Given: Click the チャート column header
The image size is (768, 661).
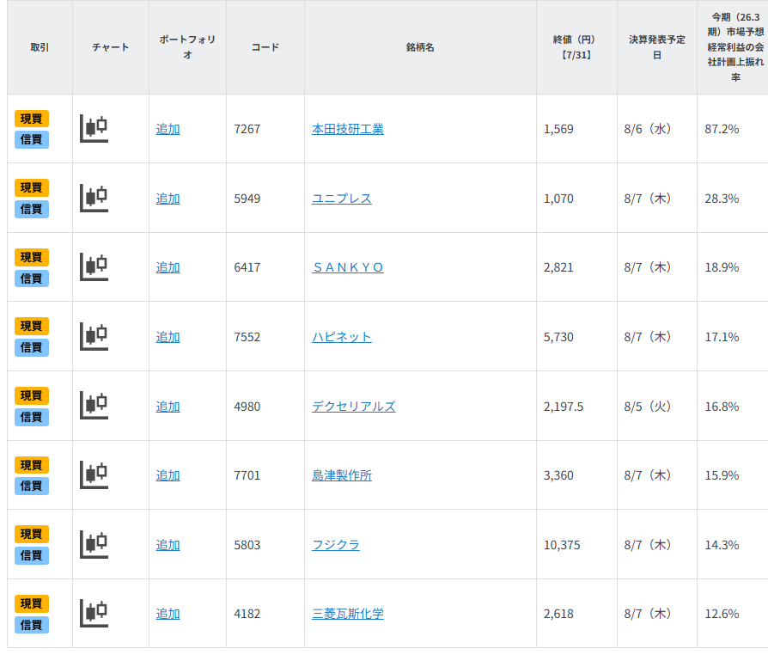Looking at the screenshot, I should 111,47.
